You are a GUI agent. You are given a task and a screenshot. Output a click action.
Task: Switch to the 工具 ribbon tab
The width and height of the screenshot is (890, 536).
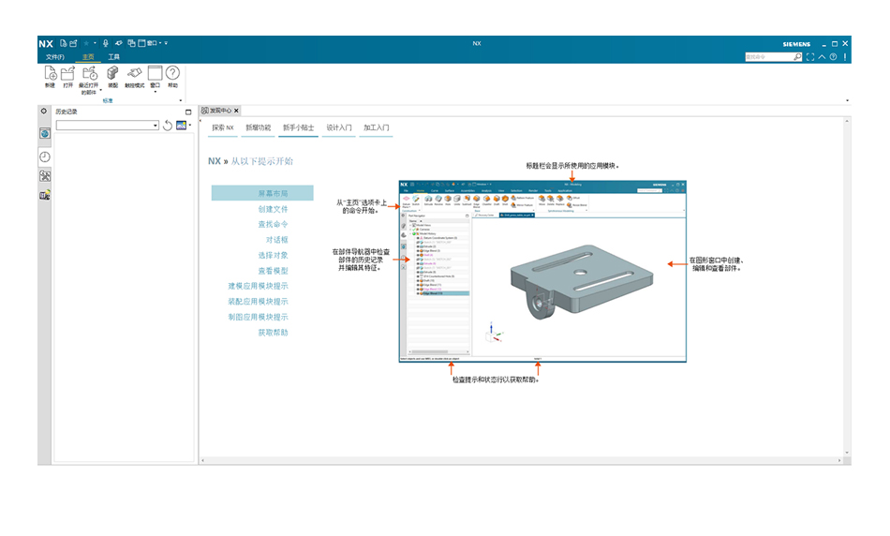click(114, 57)
